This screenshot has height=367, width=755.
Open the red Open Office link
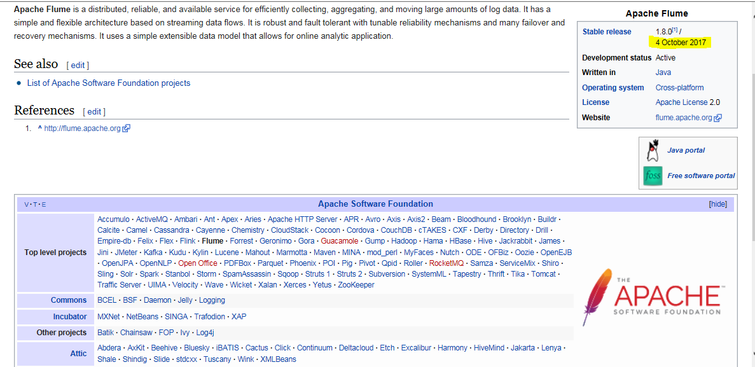tap(197, 263)
